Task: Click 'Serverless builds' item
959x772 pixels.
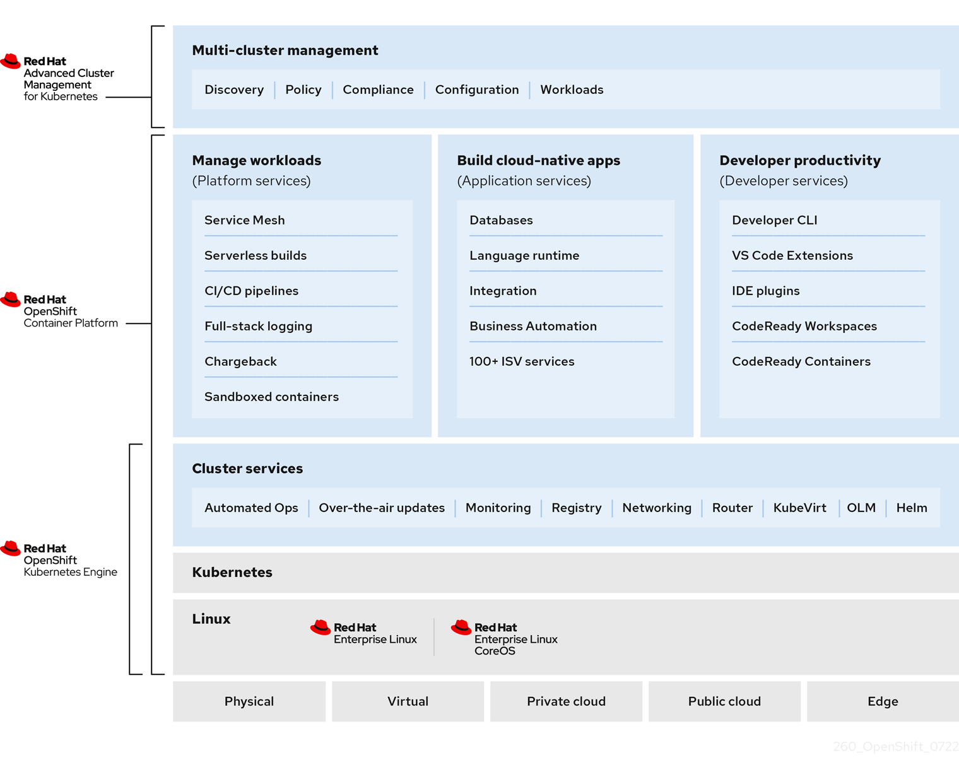Action: pyautogui.click(x=256, y=255)
